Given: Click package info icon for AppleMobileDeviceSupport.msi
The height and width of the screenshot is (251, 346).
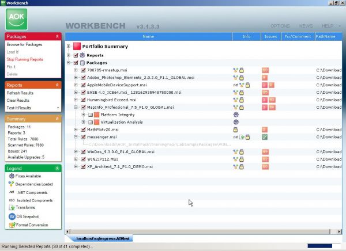Looking at the screenshot, I should click(x=247, y=85).
